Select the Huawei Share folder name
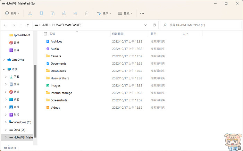243x151 pixels. (x=60, y=78)
